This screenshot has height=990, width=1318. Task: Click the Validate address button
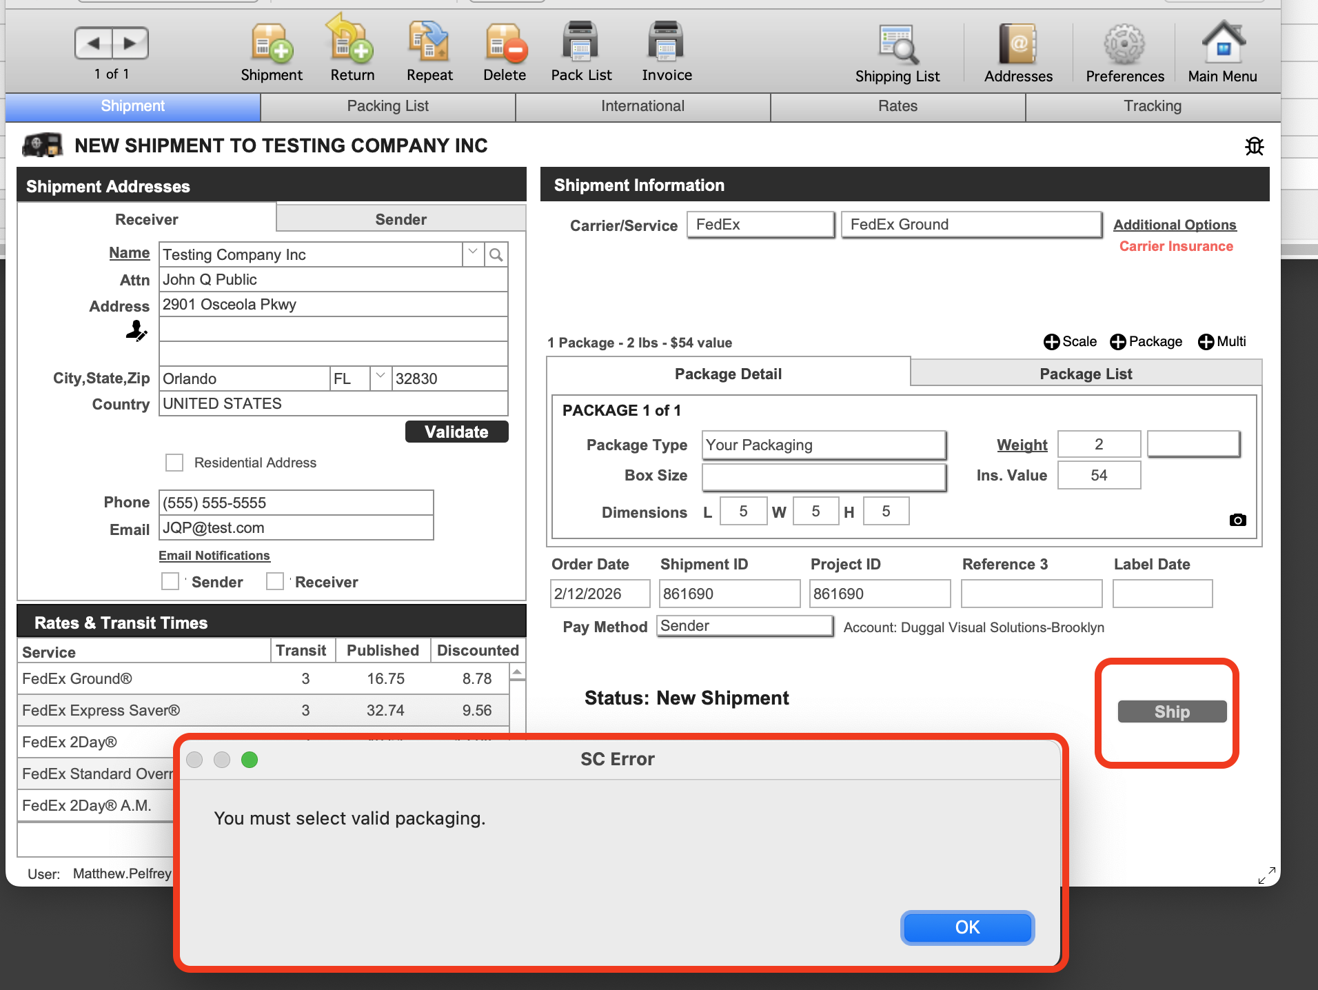(456, 432)
